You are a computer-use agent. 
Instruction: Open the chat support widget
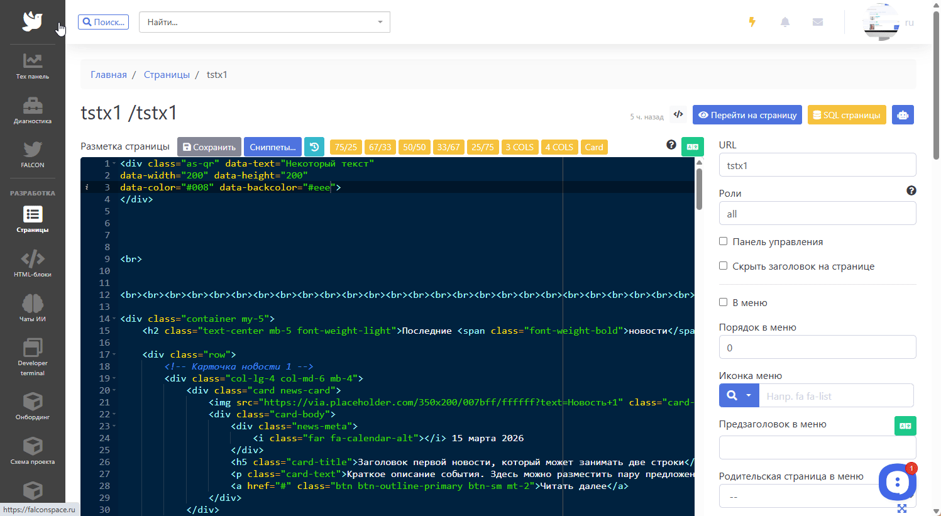(897, 482)
